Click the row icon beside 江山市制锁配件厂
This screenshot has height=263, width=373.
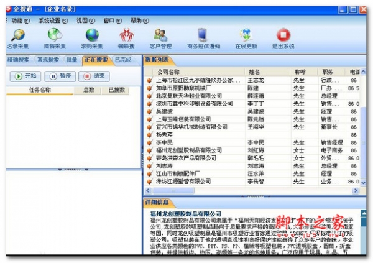149,173
